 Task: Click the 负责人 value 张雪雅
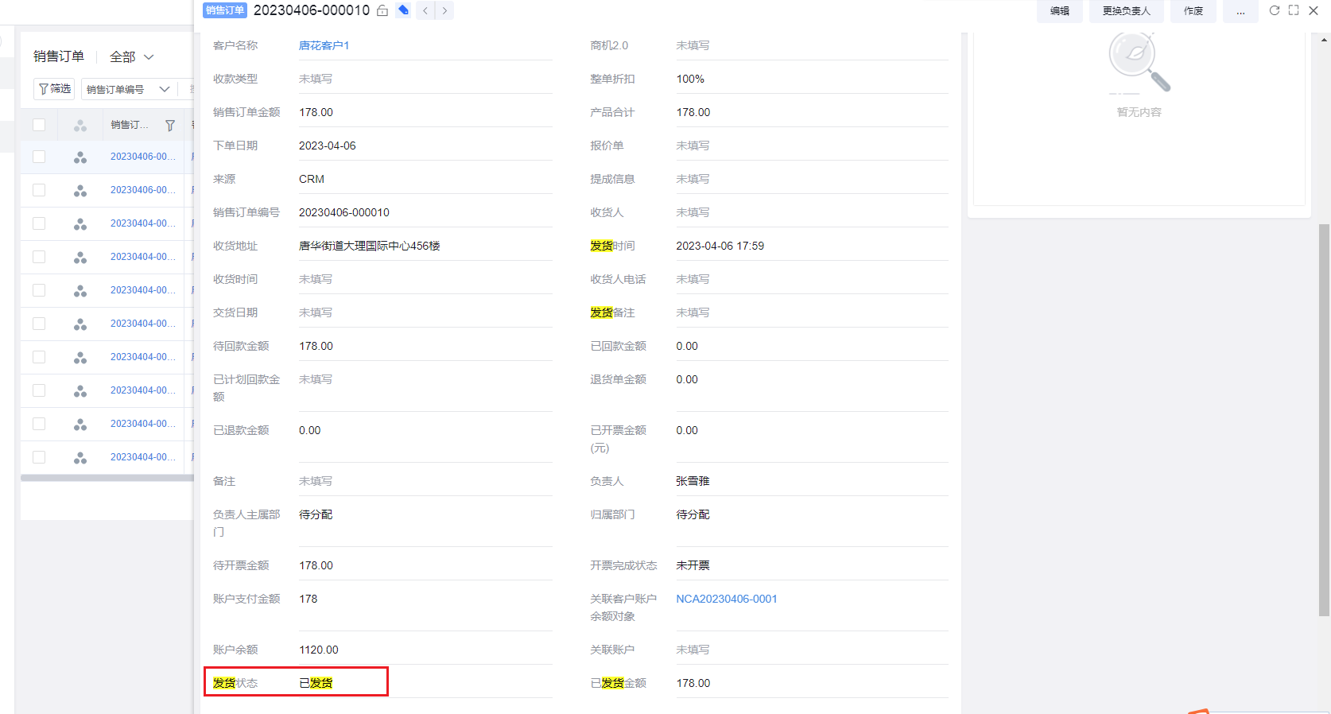click(693, 481)
